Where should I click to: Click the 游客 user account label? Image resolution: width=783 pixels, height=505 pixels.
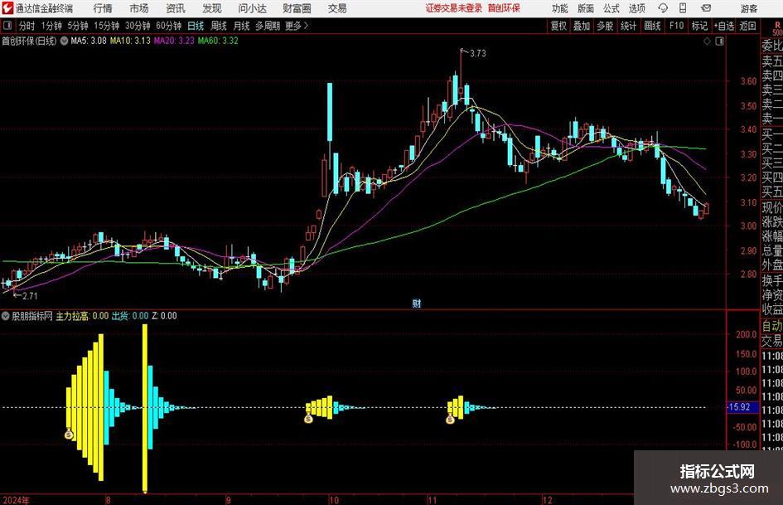pyautogui.click(x=748, y=8)
